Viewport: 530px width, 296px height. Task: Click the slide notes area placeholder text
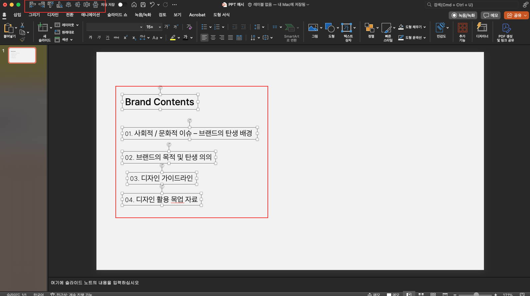[x=95, y=283]
